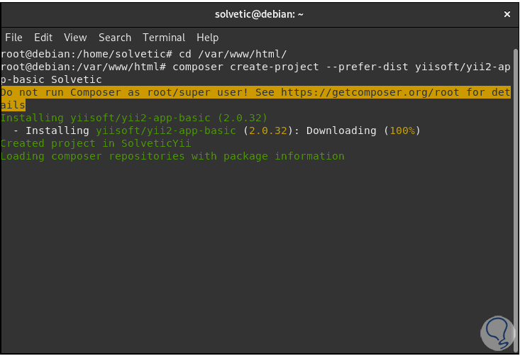Click the getcomposer.org/root URL
520x356 pixels.
362,92
